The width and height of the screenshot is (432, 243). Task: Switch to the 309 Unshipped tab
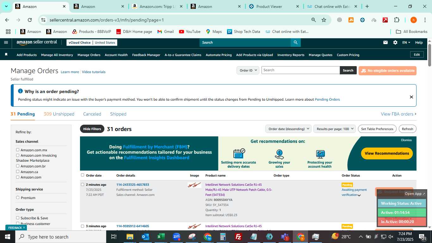click(x=59, y=114)
